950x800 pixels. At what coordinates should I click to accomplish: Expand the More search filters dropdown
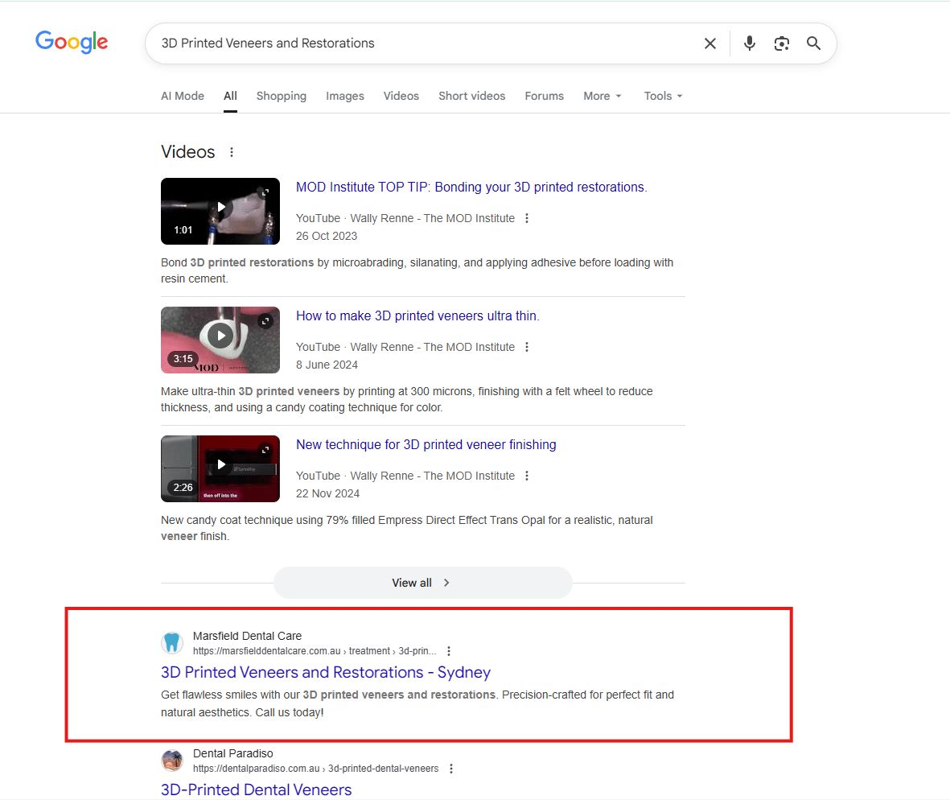click(x=602, y=96)
